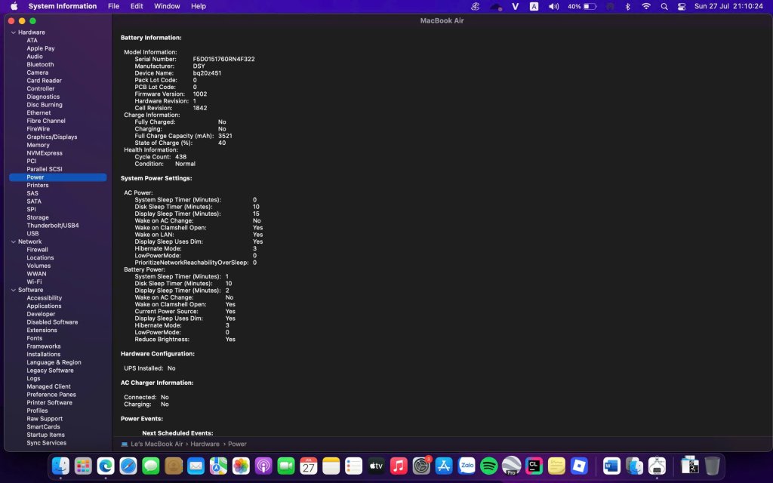Open the Window menu
The image size is (773, 483).
click(x=167, y=6)
